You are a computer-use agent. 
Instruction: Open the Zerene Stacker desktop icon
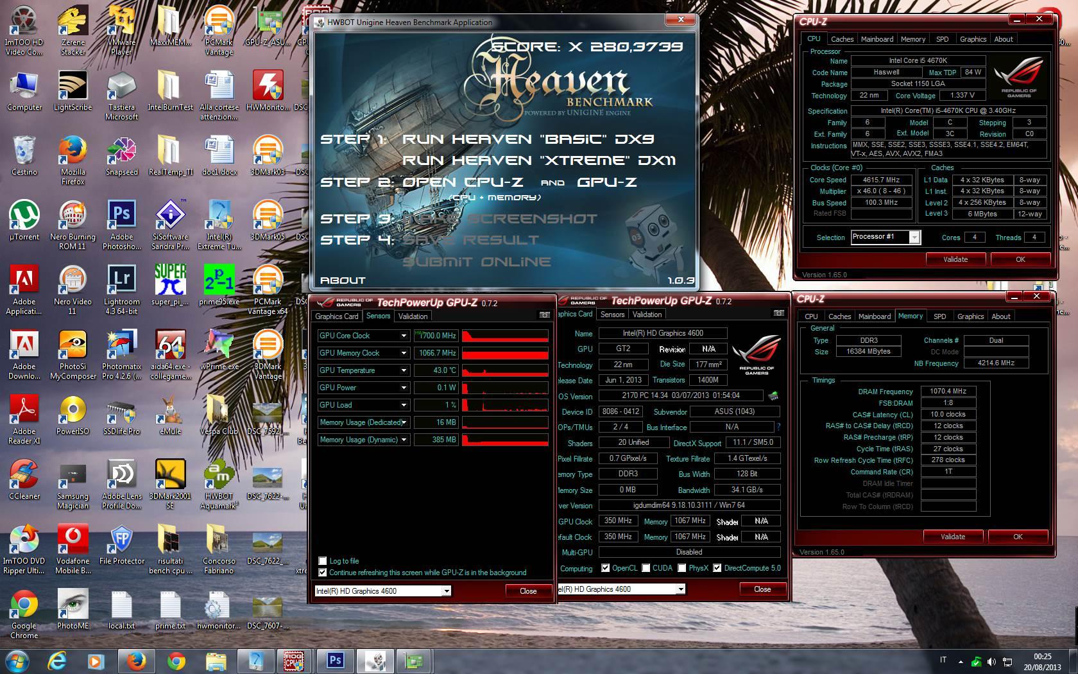pos(73,30)
